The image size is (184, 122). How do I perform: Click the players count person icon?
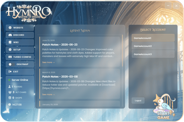[9, 87]
